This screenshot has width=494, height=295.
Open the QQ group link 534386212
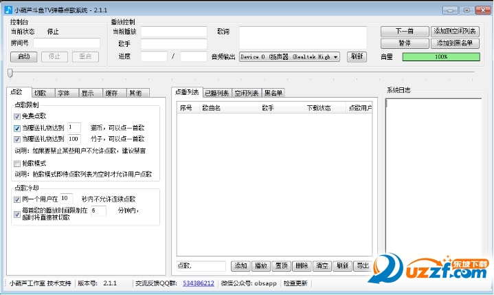[198, 283]
